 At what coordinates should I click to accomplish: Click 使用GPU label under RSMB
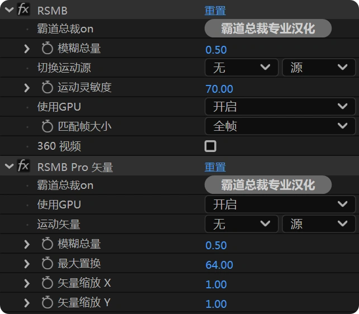point(59,107)
